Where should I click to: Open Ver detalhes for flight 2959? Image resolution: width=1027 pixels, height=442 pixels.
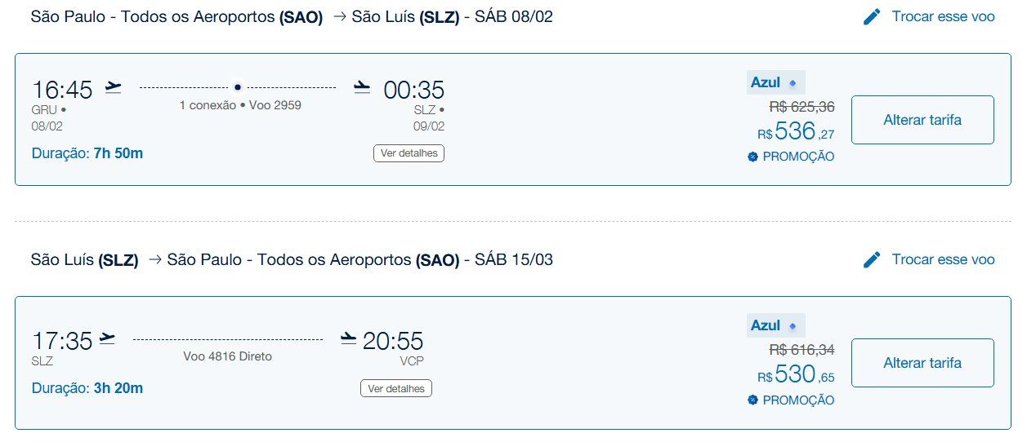pos(409,152)
